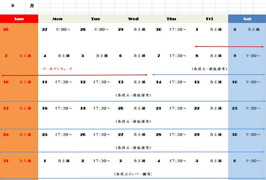Click the Thu column header
Screen dimensions: 266x180
[x=171, y=19]
